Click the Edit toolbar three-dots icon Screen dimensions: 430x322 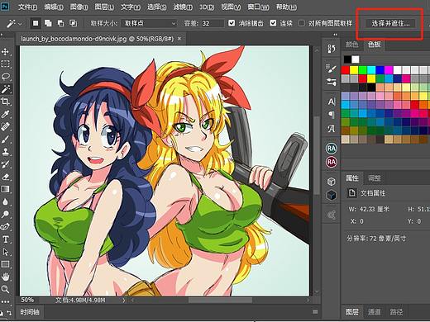[x=6, y=302]
